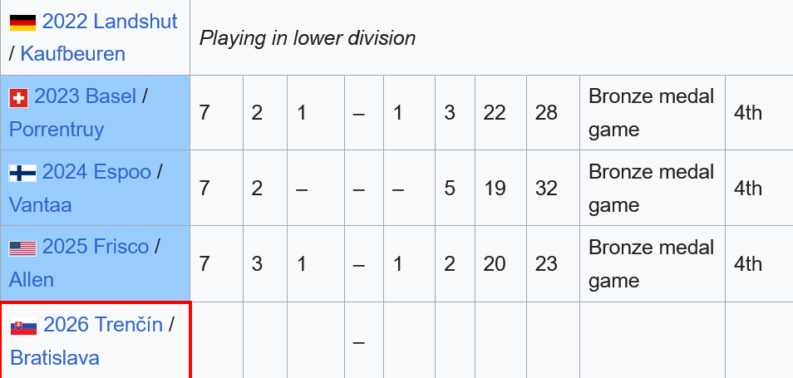
Task: Open the 2025 Frisco link
Action: 96,247
